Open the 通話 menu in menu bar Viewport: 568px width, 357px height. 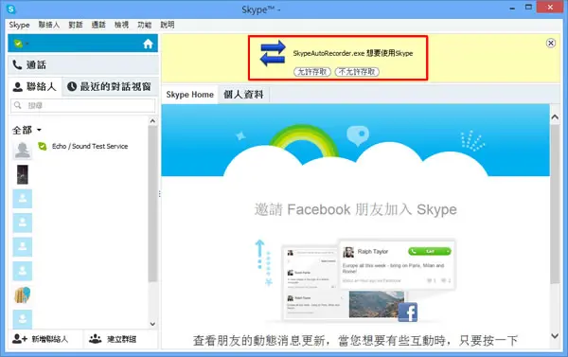click(x=98, y=25)
